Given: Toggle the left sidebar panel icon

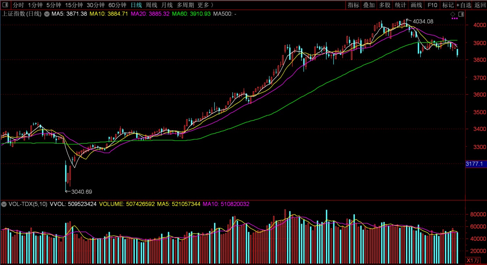Looking at the screenshot, I should coord(5,5).
